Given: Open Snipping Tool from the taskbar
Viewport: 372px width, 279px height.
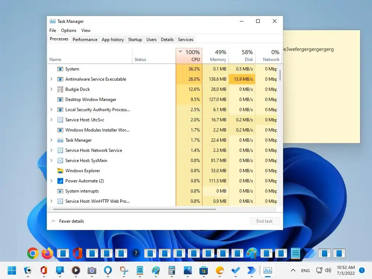Looking at the screenshot, I should 124,270.
